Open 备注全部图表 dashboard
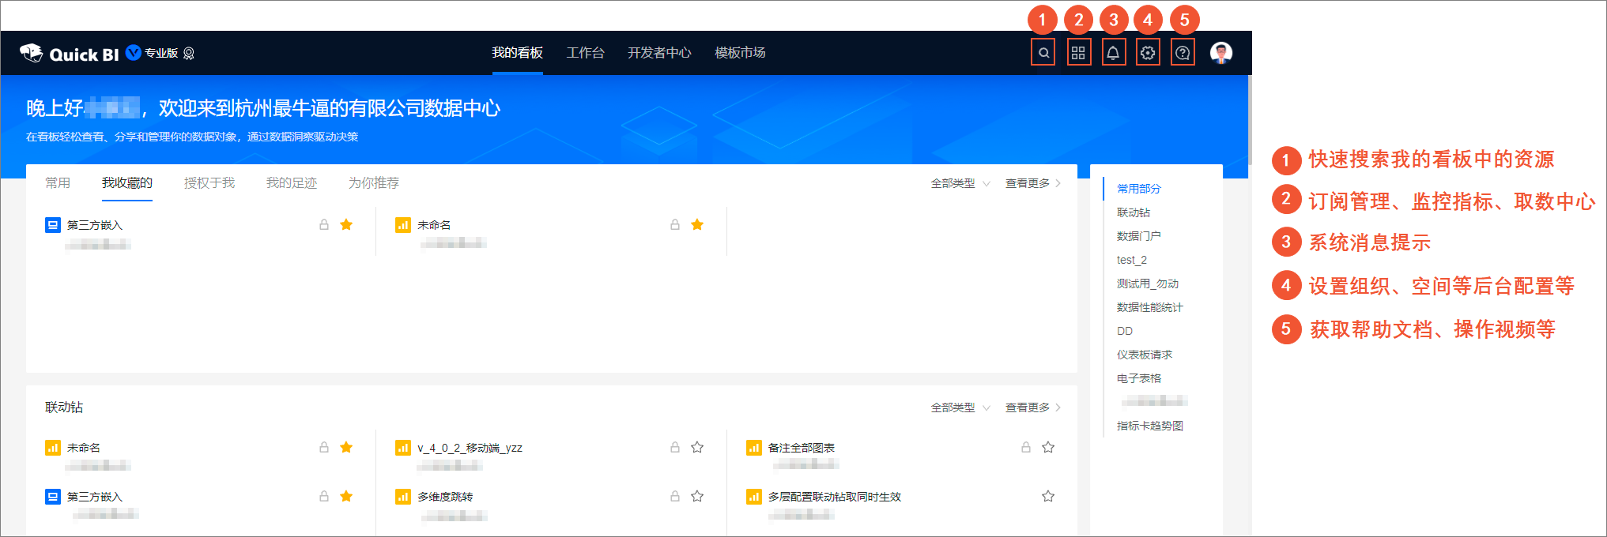The image size is (1607, 537). (802, 448)
